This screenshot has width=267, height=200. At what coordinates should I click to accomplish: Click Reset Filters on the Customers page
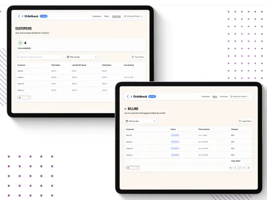tap(138, 57)
